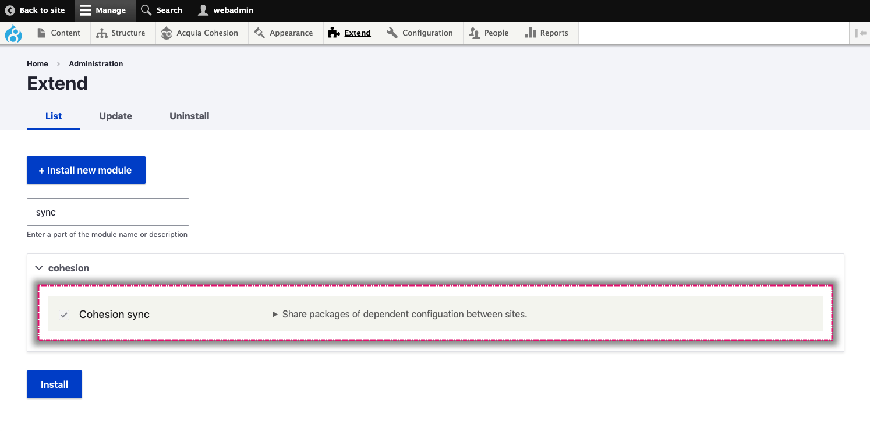Screen dimensions: 870x431
Task: Click the People users icon
Action: click(x=475, y=33)
